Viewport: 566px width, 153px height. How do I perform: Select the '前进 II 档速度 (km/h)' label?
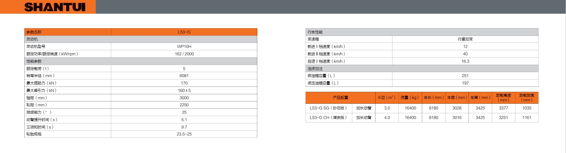[x=326, y=54]
